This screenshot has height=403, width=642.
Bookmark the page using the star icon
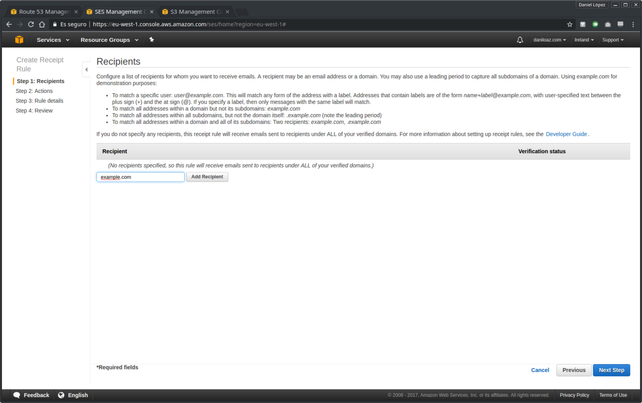tap(570, 24)
